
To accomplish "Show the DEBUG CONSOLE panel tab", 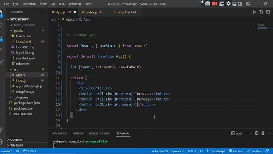I will click(x=100, y=133).
